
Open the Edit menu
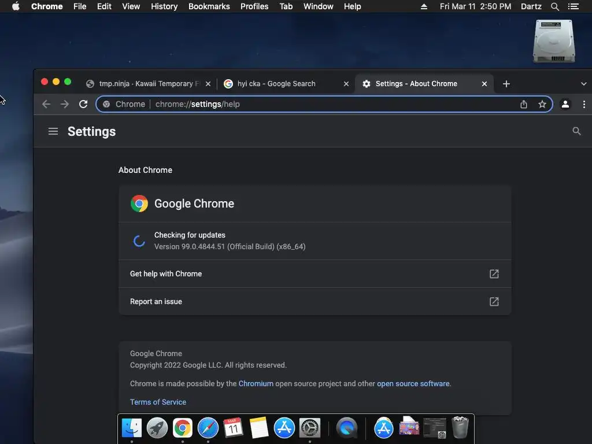pyautogui.click(x=104, y=6)
